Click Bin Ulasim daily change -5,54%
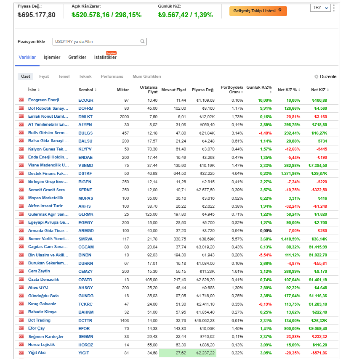This screenshot has height=359, width=346. pos(265,255)
